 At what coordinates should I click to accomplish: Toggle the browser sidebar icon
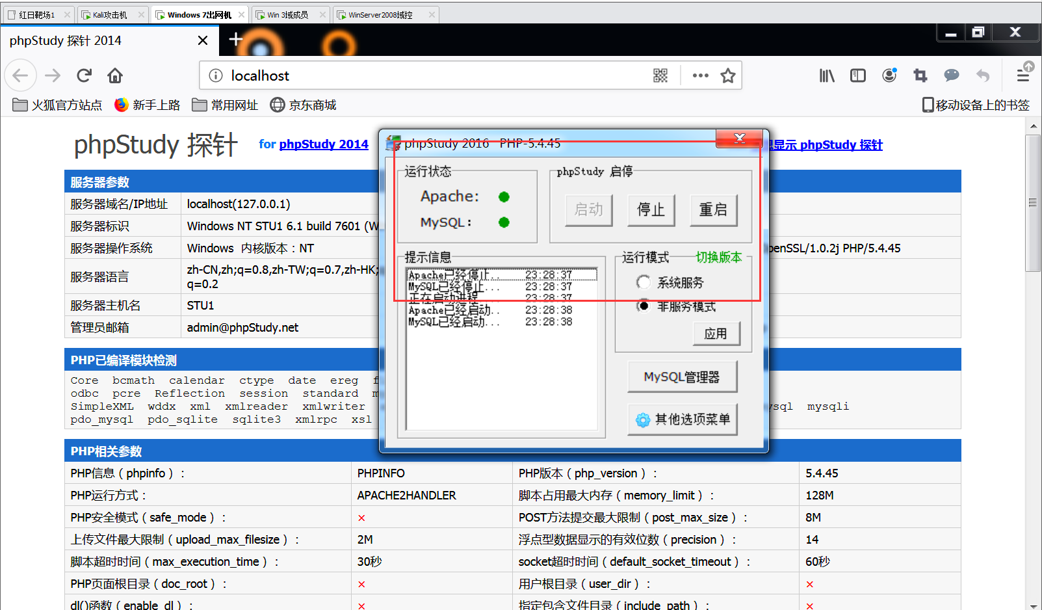coord(857,75)
